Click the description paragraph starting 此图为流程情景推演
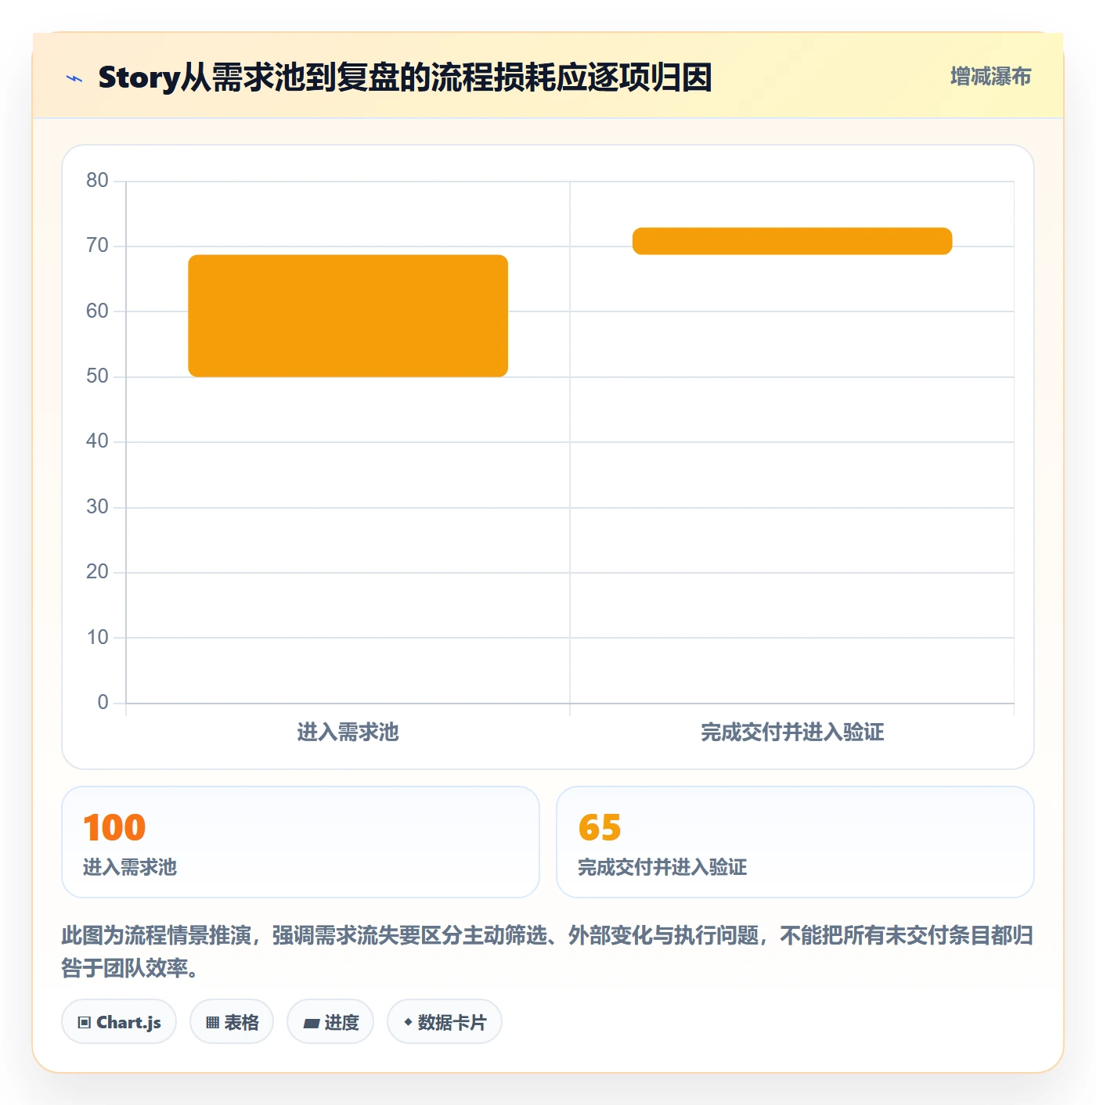 pyautogui.click(x=547, y=952)
